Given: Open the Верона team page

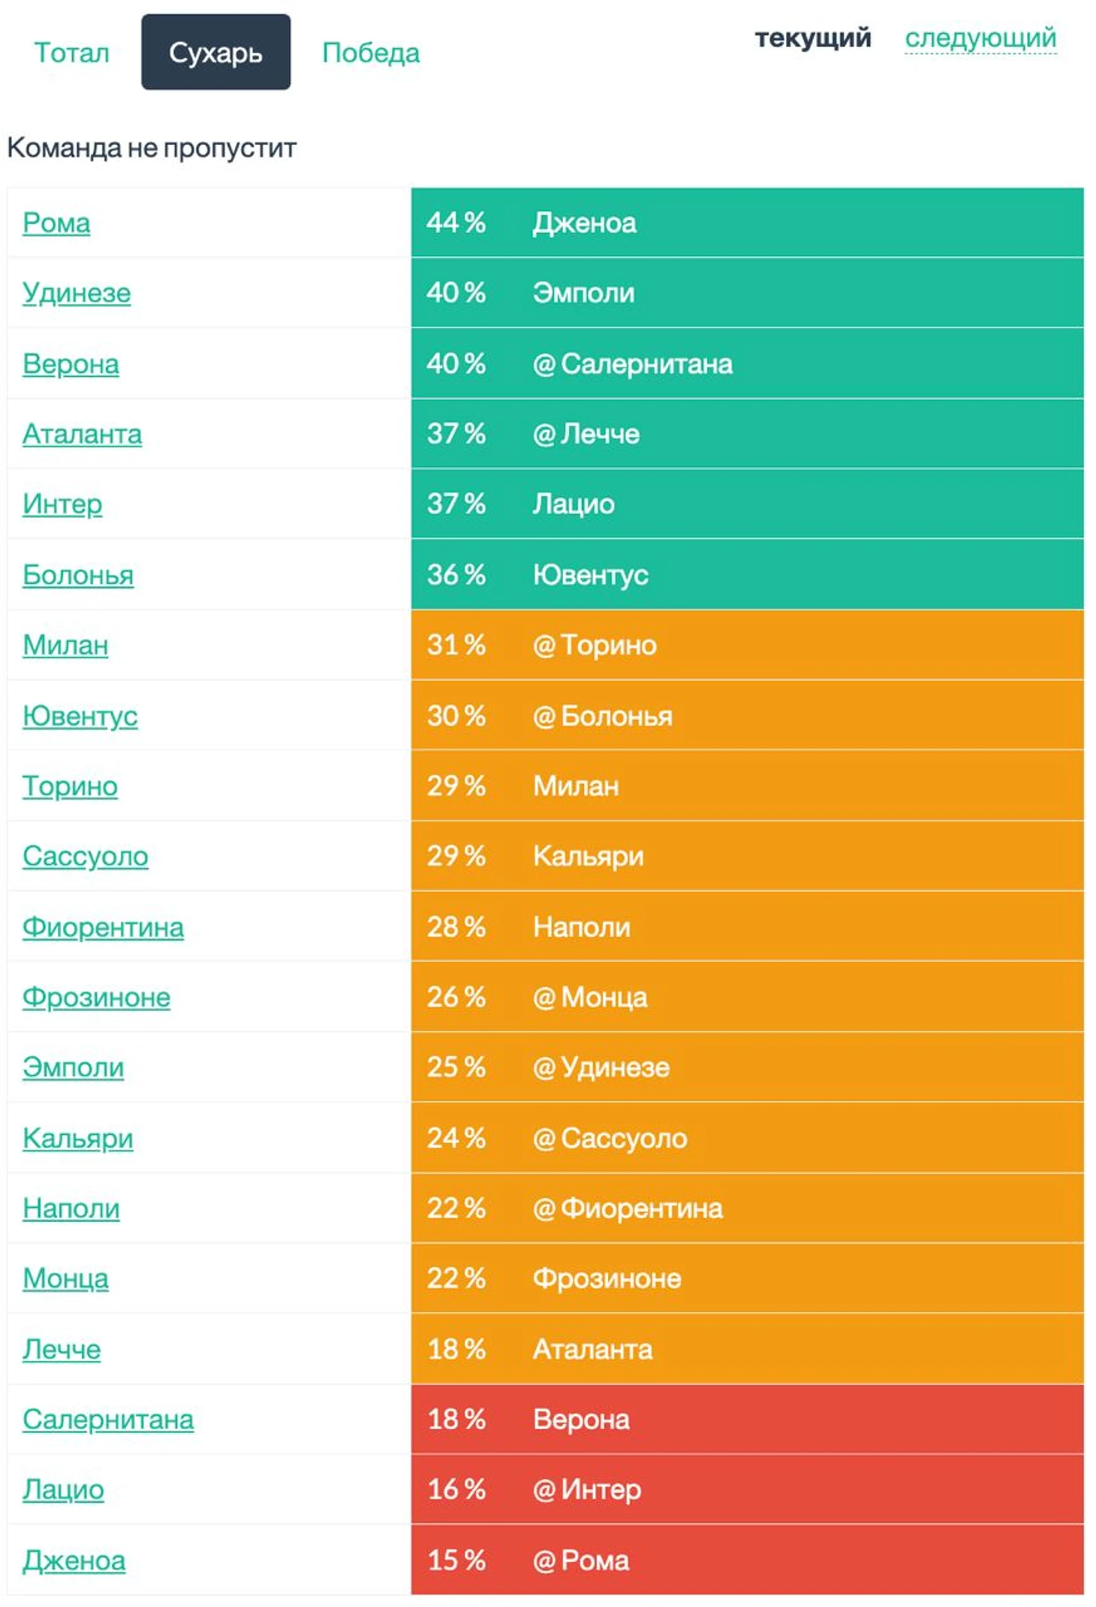Looking at the screenshot, I should (71, 364).
